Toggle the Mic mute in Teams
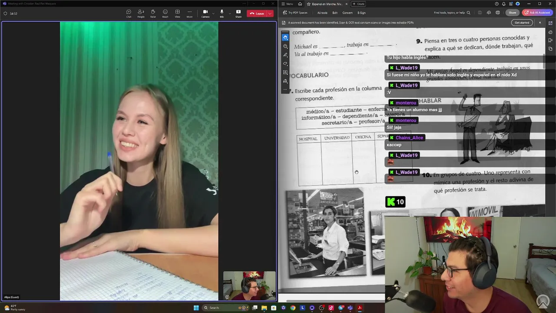Image resolution: width=556 pixels, height=313 pixels. [222, 13]
